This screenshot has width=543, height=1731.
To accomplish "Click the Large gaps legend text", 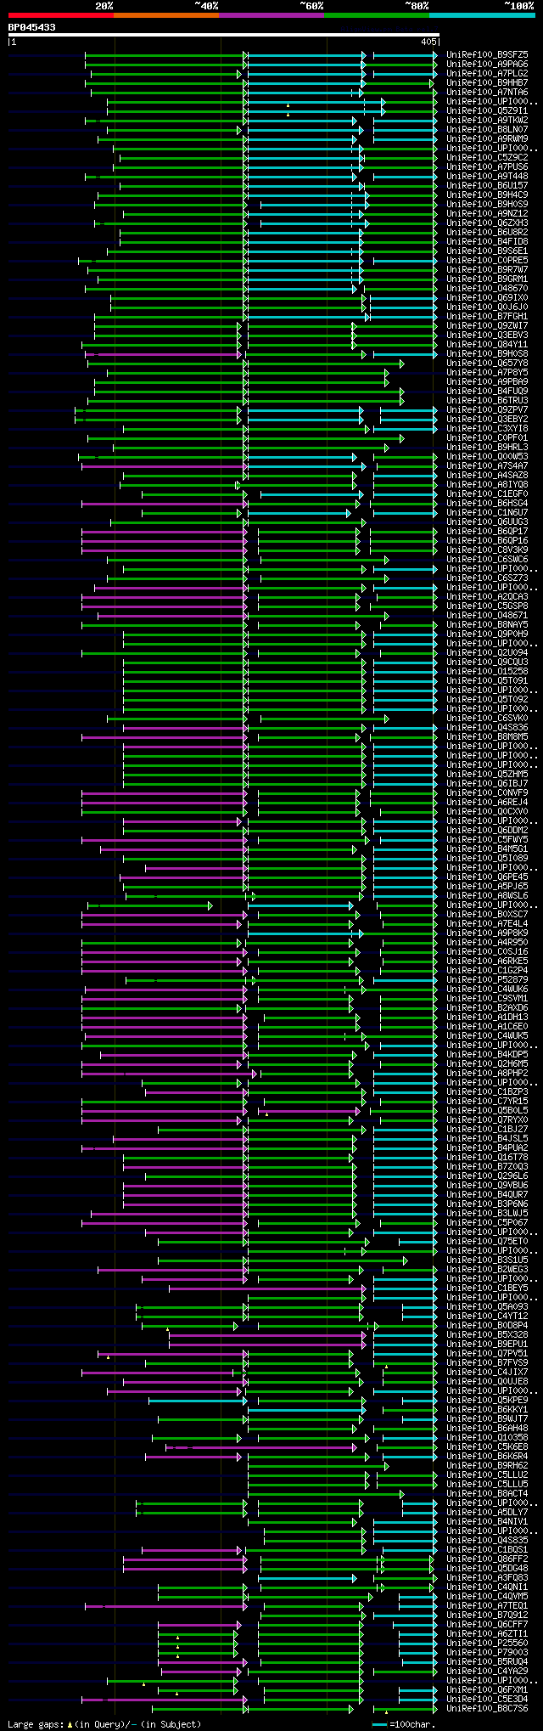I will point(104,1724).
